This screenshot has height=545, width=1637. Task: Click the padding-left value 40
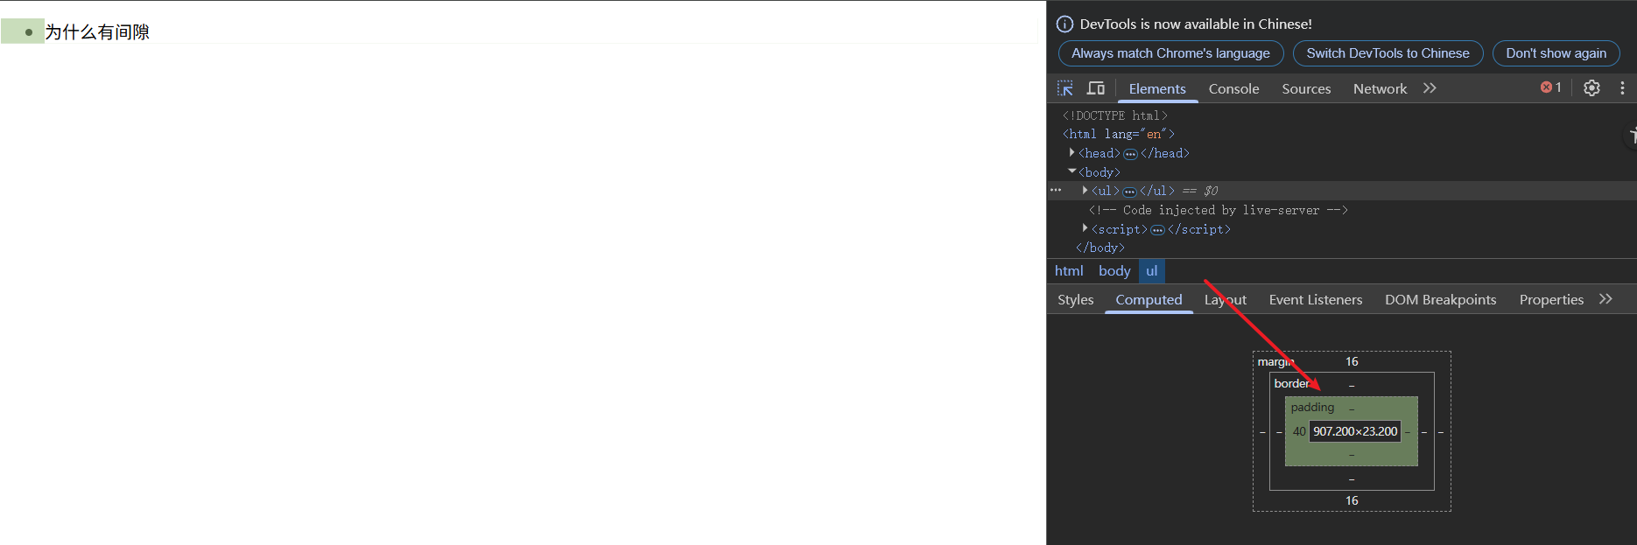click(1299, 431)
